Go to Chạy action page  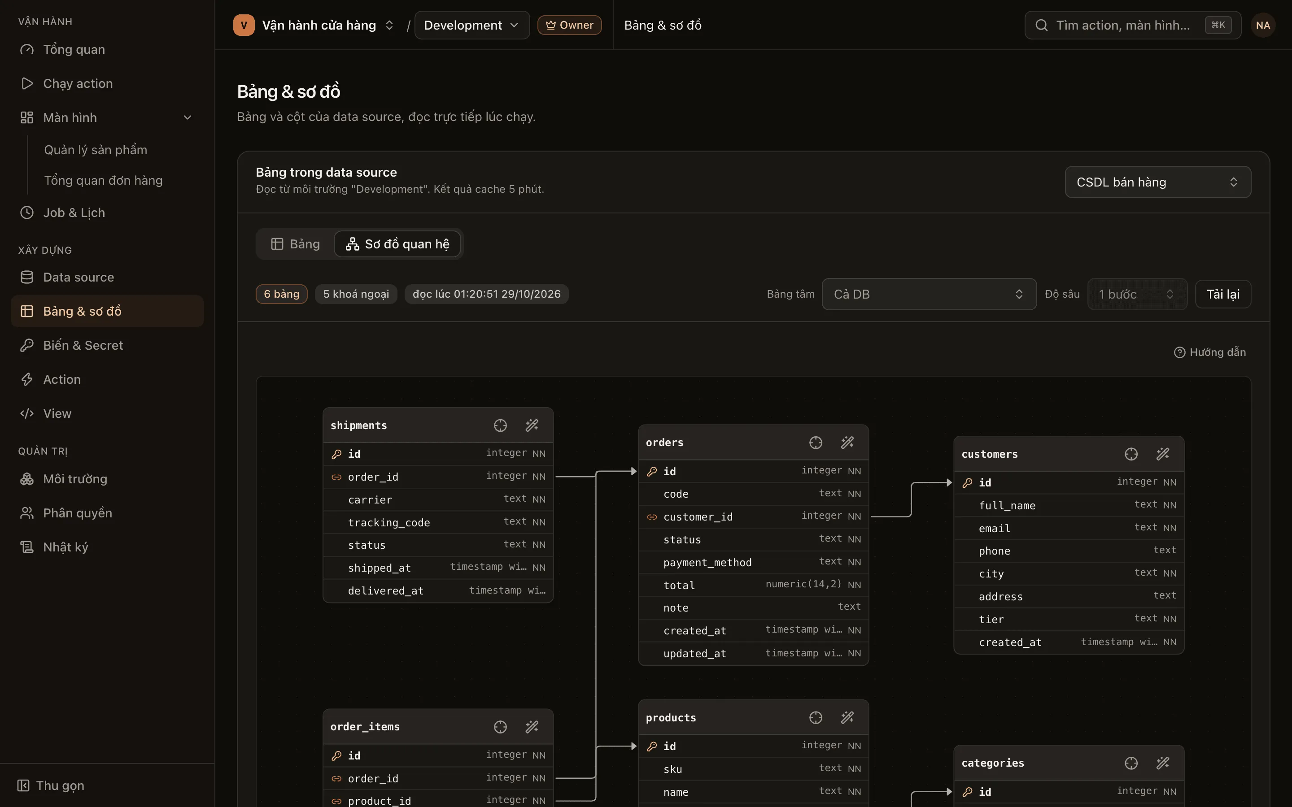tap(107, 84)
